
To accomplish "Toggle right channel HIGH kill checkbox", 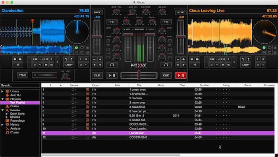I will click(x=170, y=41).
